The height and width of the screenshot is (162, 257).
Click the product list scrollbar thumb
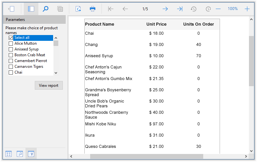tap(56, 43)
